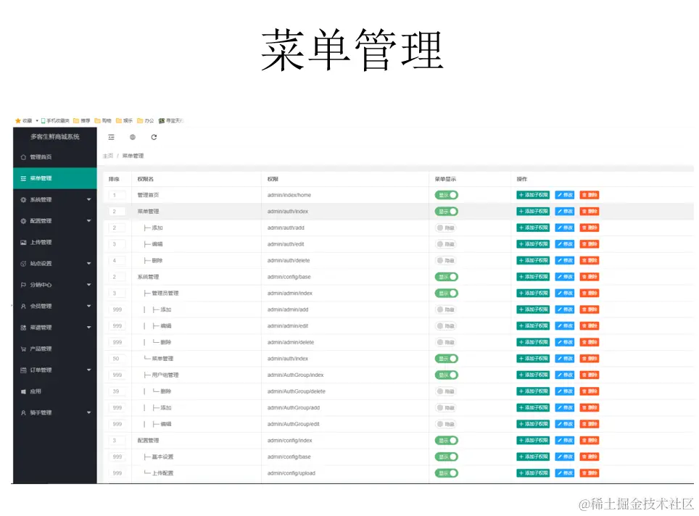Click the red 删除 button for 配置管理
Image resolution: width=699 pixels, height=516 pixels.
(x=590, y=440)
